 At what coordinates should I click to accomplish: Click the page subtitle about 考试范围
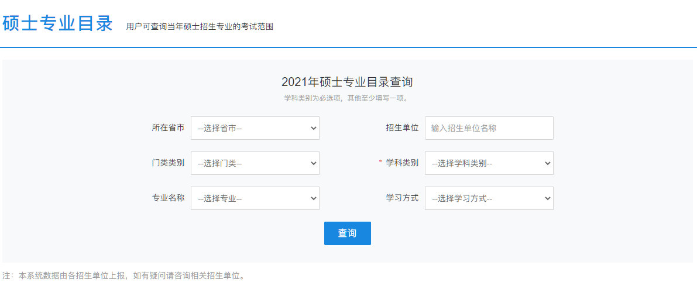[x=200, y=27]
